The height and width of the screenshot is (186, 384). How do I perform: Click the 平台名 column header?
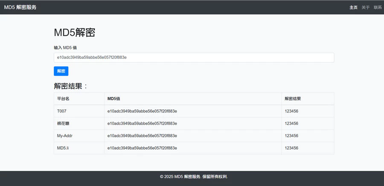tap(63, 99)
